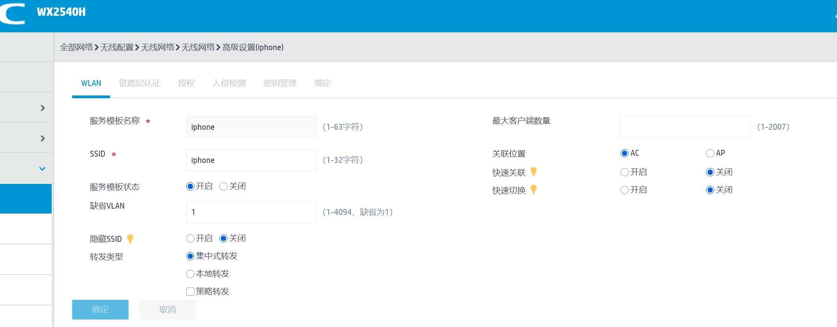
Task: Expand second collapsed sidebar menu chevron
Action: click(43, 138)
